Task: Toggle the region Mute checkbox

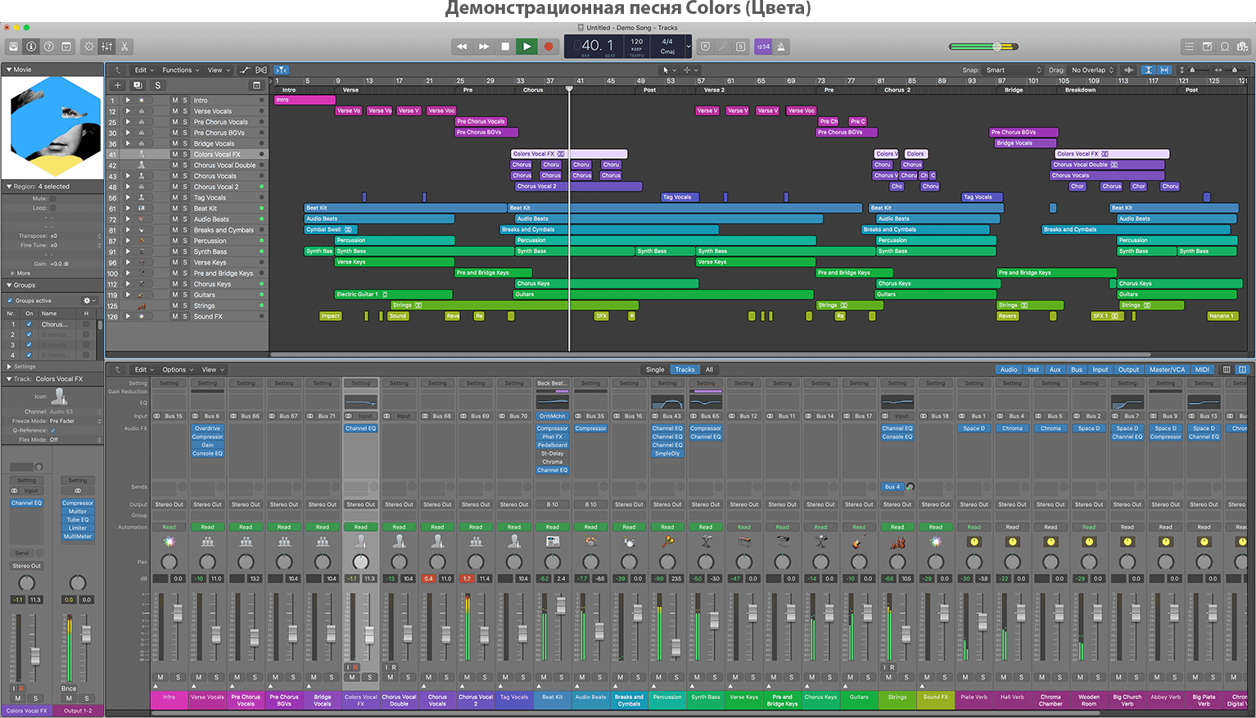Action: coord(53,199)
